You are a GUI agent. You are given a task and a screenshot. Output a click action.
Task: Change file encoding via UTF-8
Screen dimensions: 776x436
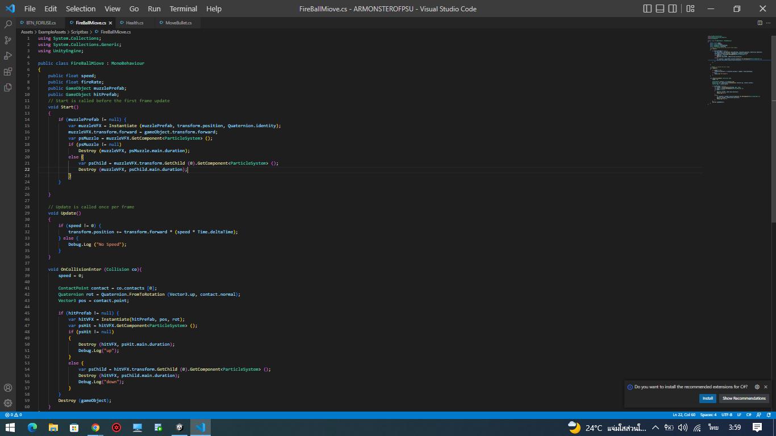point(727,415)
